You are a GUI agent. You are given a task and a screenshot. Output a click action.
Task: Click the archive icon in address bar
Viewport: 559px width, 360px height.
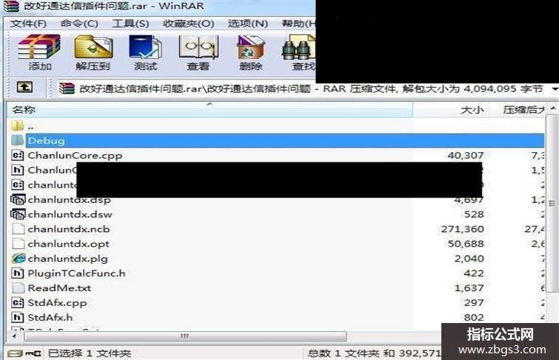[x=67, y=88]
